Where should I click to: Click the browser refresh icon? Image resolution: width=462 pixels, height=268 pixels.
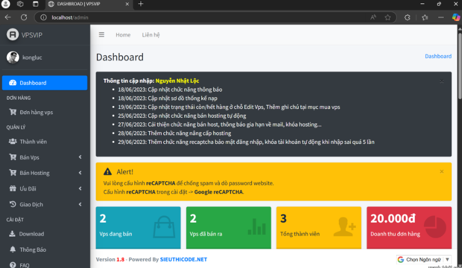24,17
